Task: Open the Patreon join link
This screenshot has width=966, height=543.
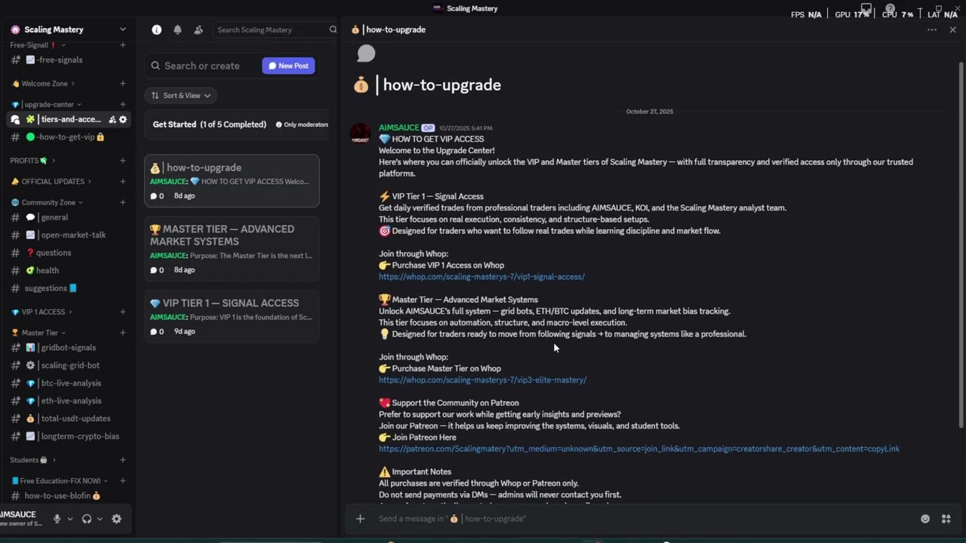Action: point(639,449)
